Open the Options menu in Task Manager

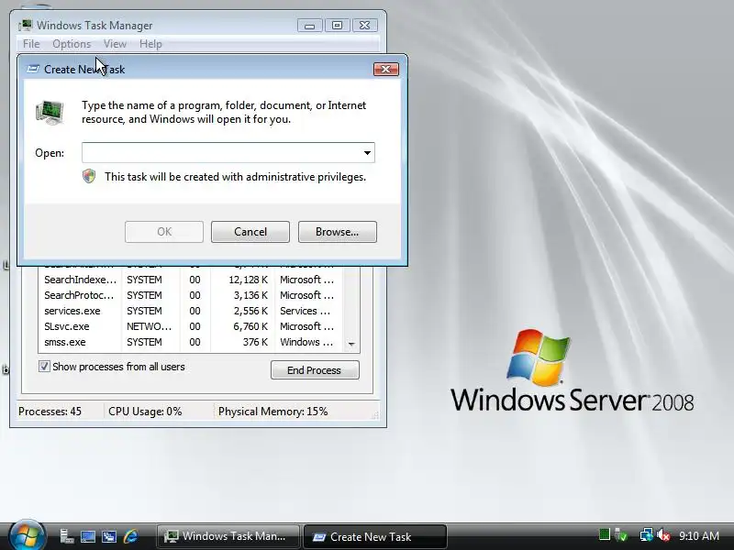[72, 44]
